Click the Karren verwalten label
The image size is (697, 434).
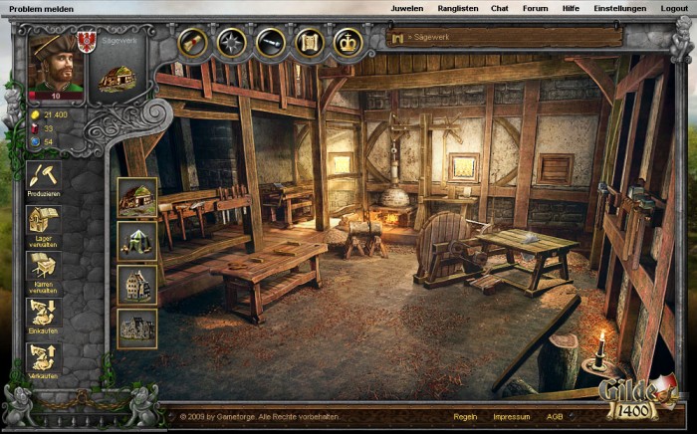44,288
